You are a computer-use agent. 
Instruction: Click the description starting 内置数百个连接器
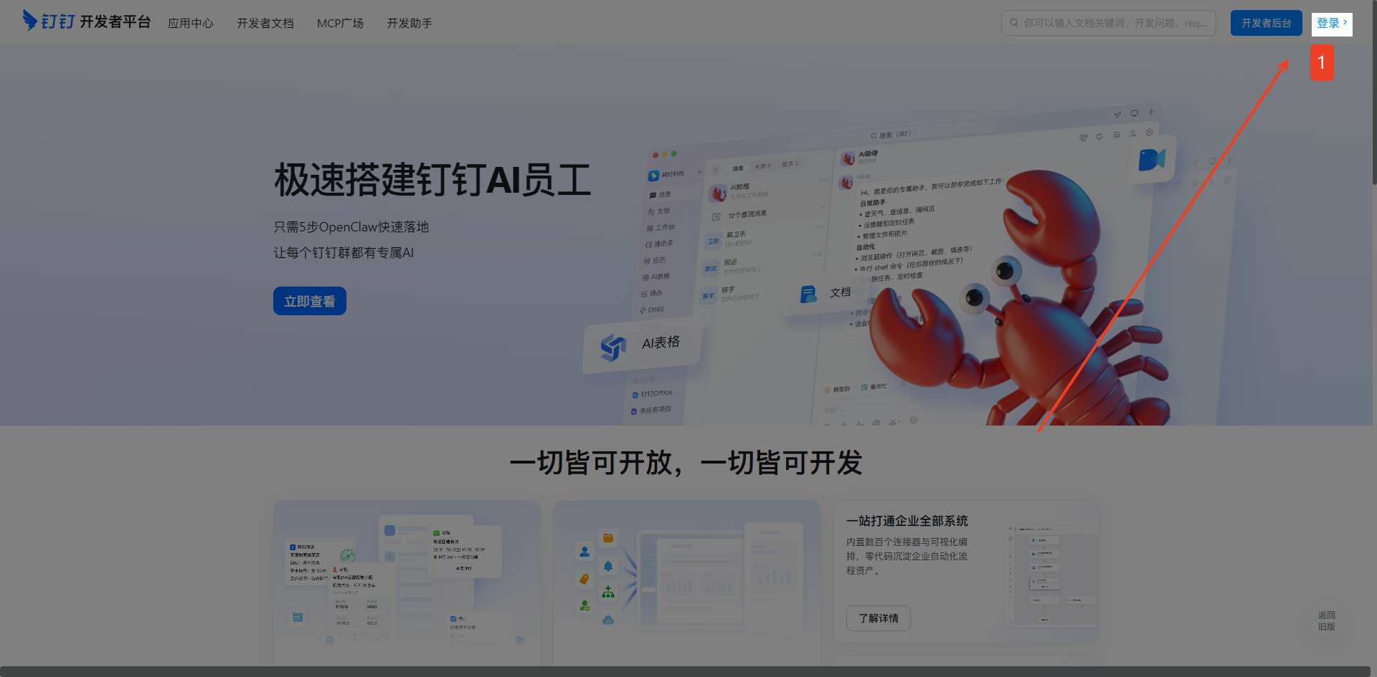coord(907,556)
